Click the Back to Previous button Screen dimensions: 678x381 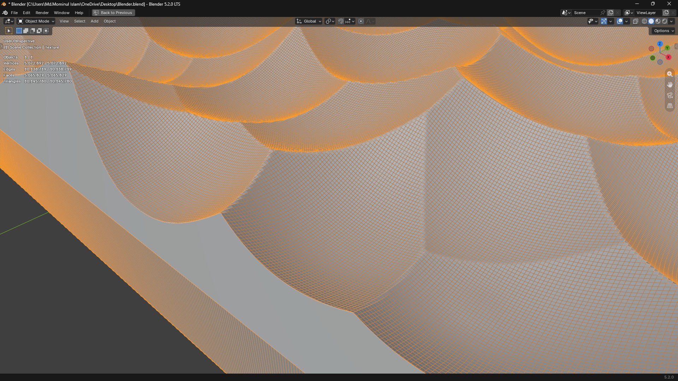(x=113, y=13)
